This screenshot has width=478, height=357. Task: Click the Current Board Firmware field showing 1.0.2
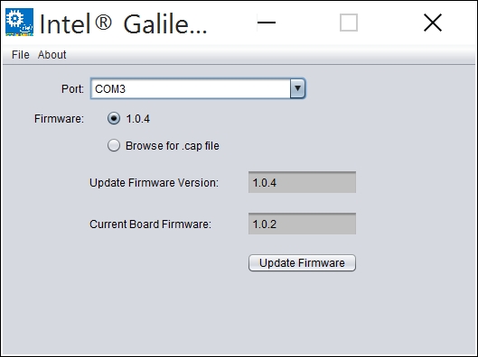(x=302, y=224)
